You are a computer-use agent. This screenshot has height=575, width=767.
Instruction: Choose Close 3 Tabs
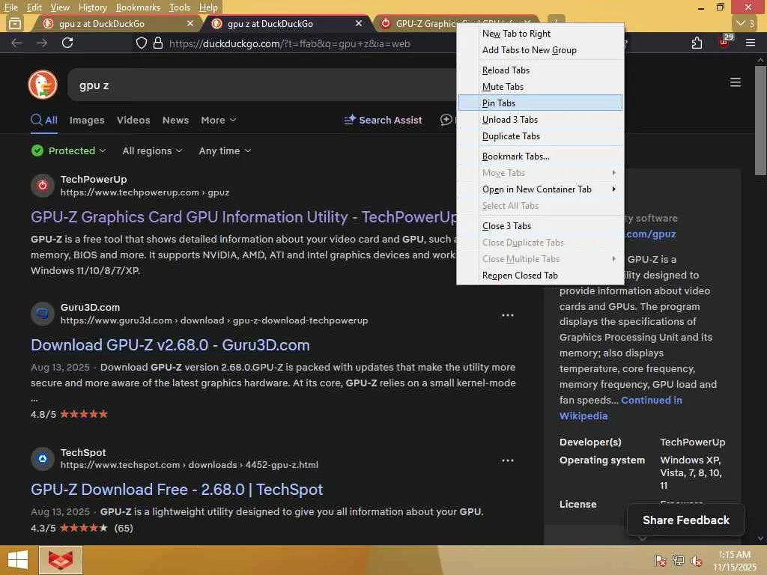[x=541, y=226]
